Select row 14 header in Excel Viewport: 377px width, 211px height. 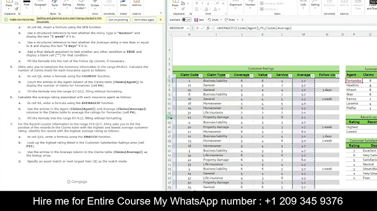coord(170,118)
